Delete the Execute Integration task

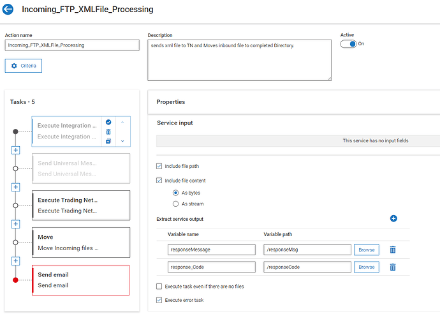coord(108,131)
